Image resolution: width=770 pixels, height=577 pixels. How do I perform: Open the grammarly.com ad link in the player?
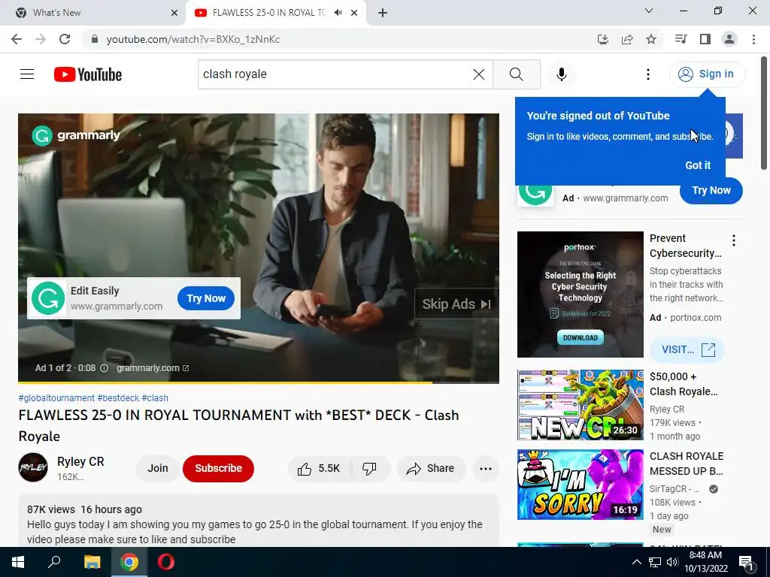click(153, 368)
